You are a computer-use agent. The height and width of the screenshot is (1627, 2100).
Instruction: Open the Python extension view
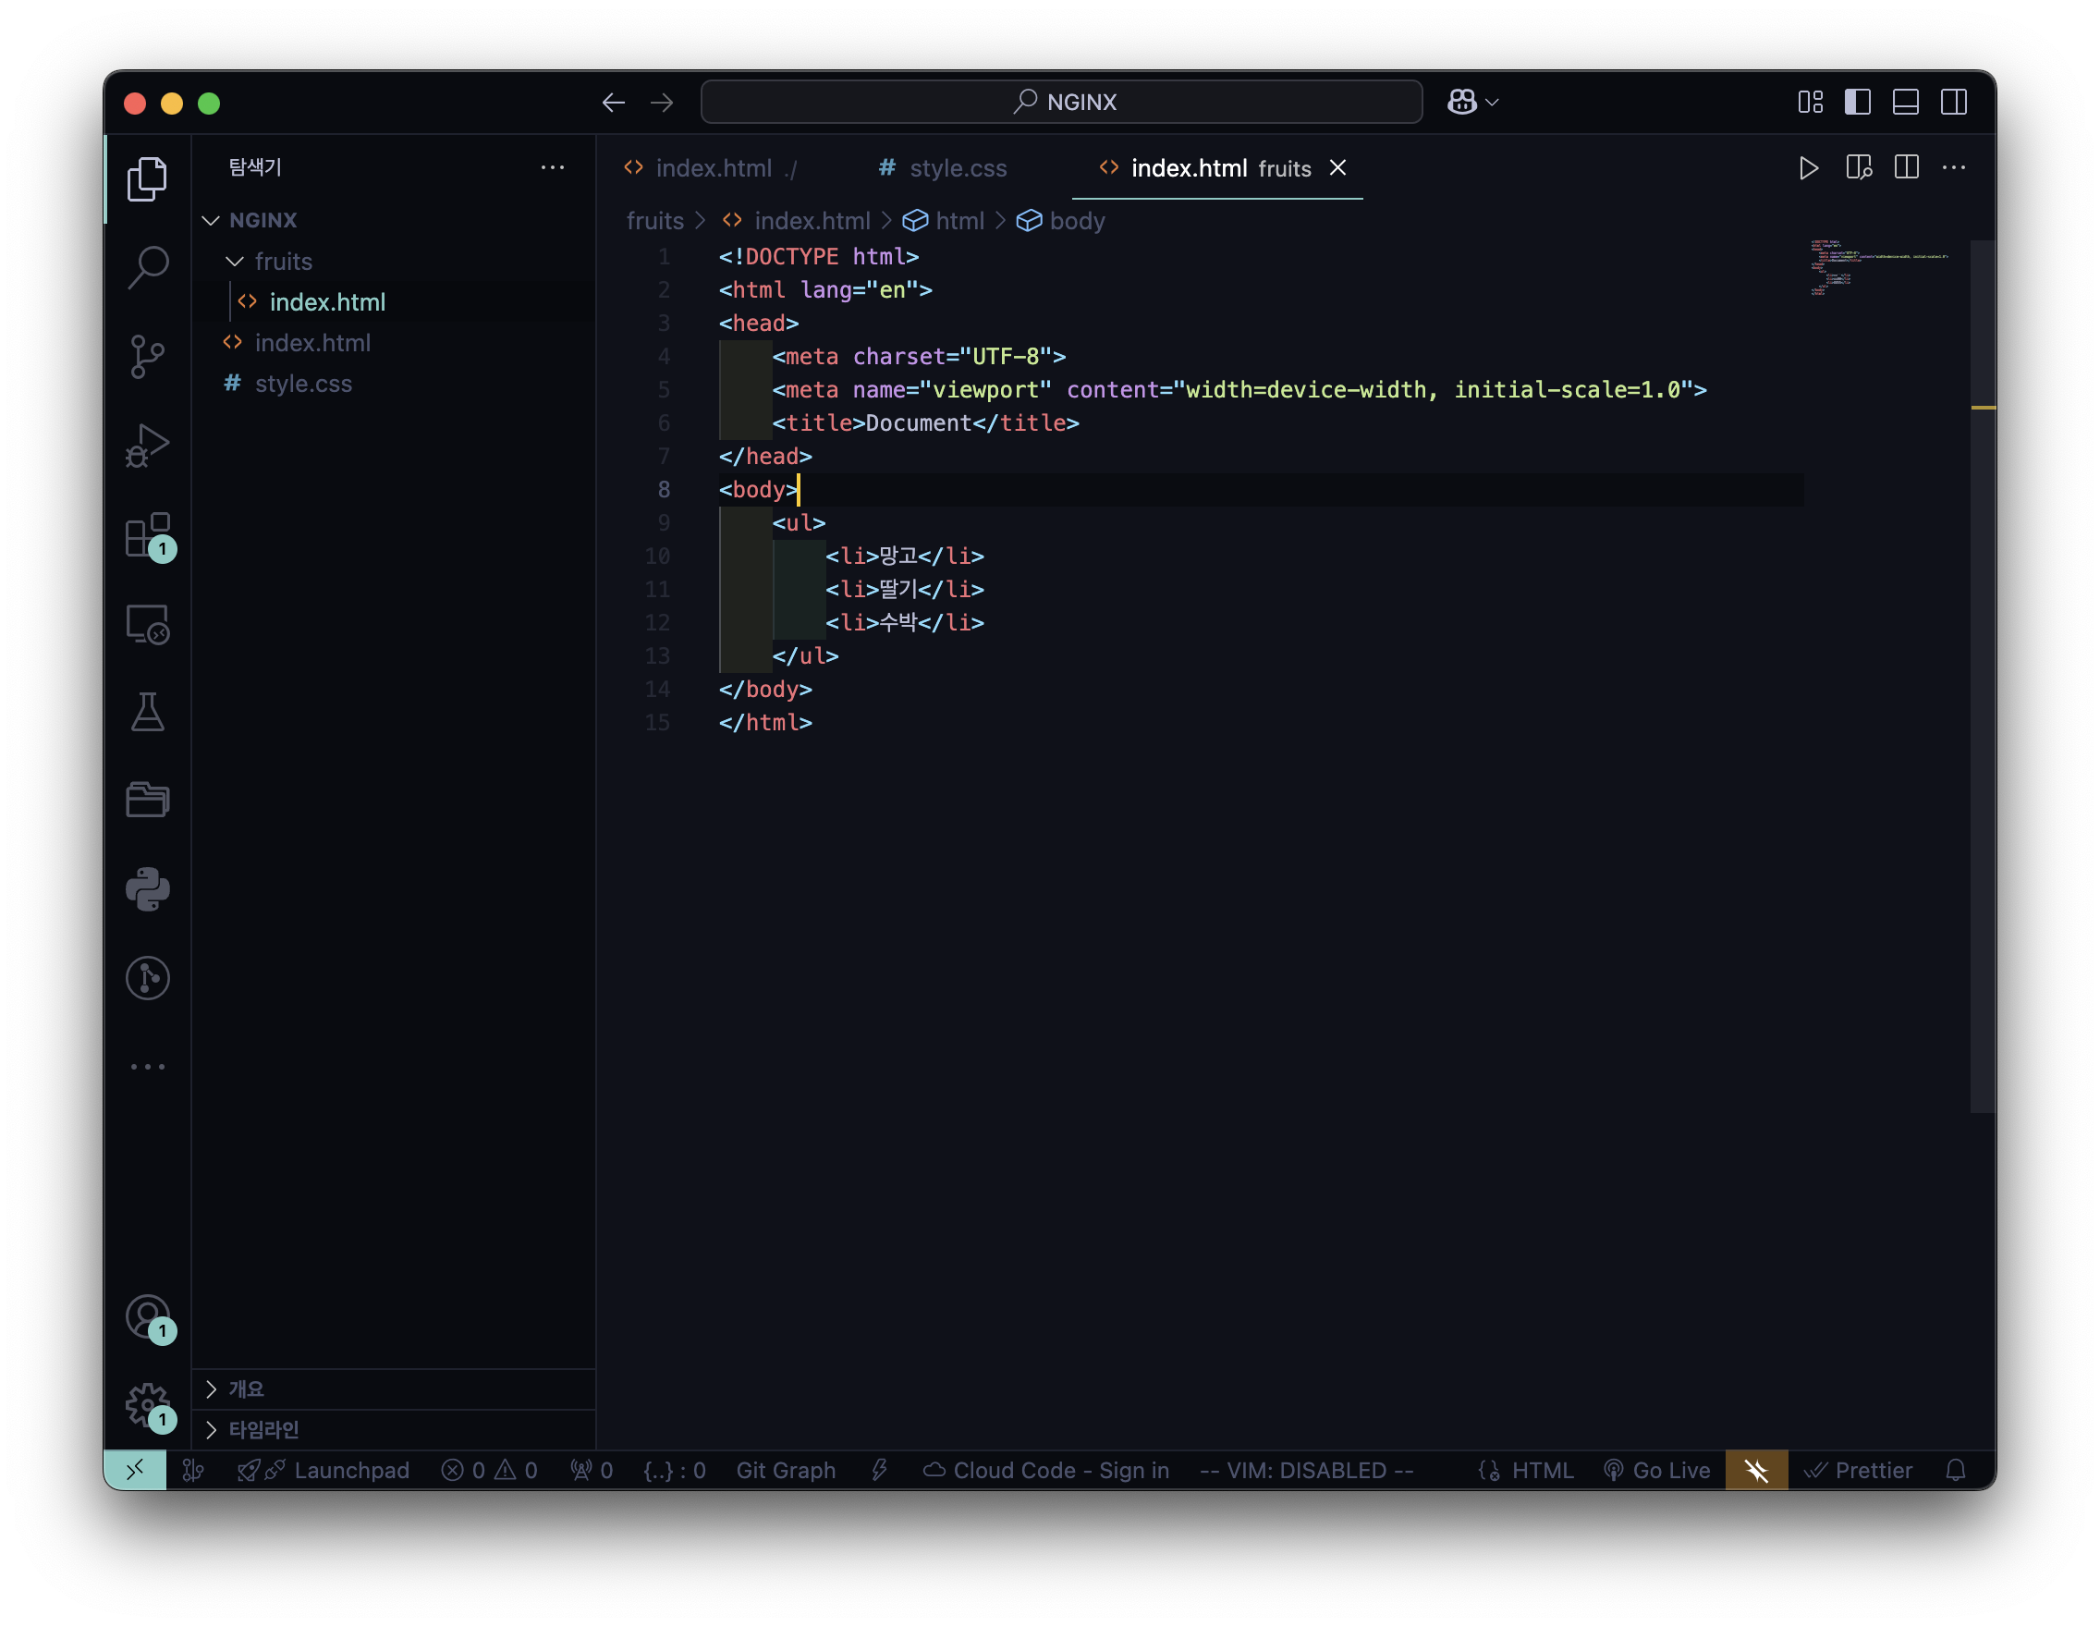tap(147, 889)
